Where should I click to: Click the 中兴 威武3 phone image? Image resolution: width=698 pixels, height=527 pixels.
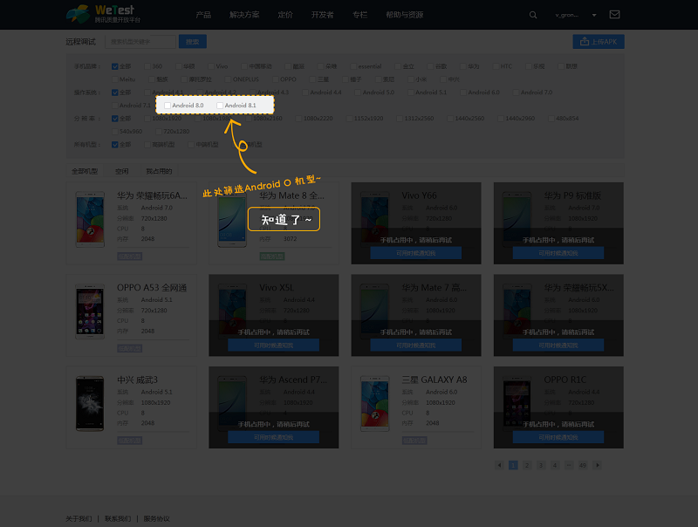pyautogui.click(x=90, y=404)
